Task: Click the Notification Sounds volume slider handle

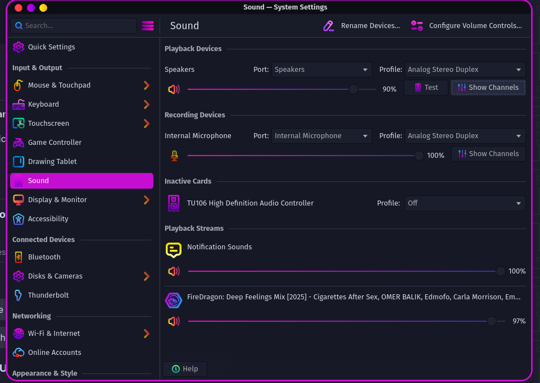Action: click(x=501, y=271)
